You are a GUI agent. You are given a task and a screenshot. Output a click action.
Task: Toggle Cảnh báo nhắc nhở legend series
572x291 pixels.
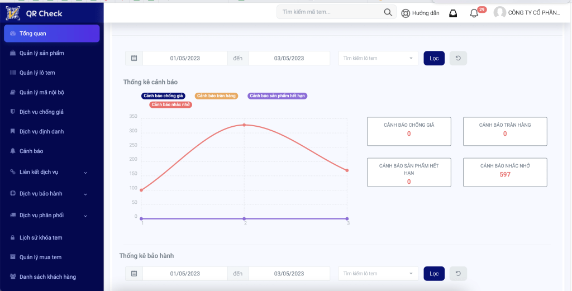[171, 104]
